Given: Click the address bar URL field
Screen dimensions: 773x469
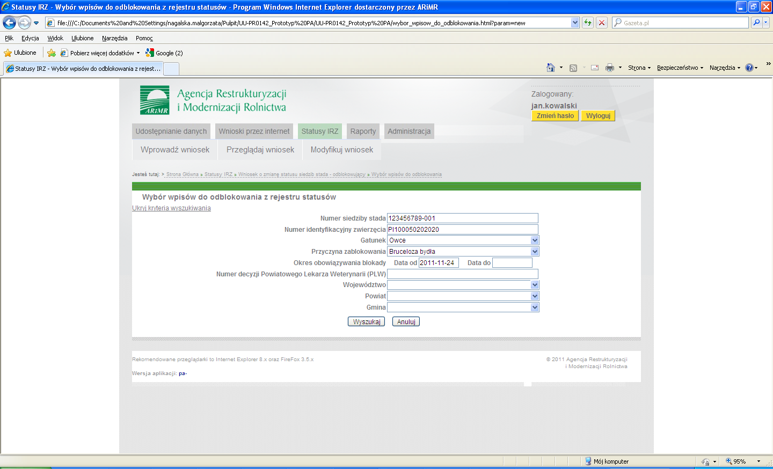Looking at the screenshot, I should point(308,23).
